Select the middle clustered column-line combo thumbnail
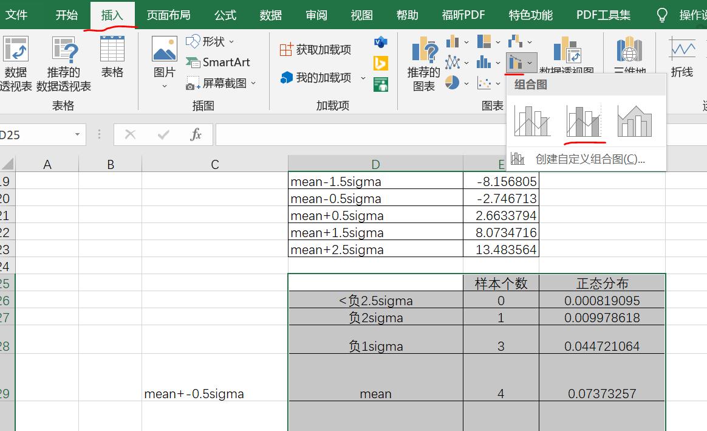This screenshot has height=431, width=707. (584, 120)
